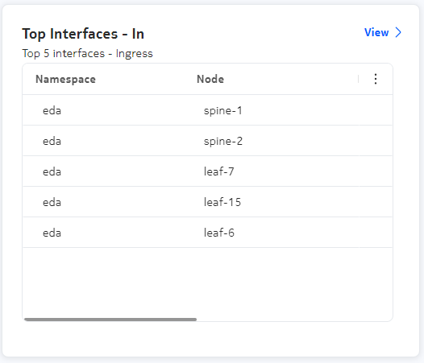424x363 pixels.
Task: Select the spine-1 node row
Action: tap(207, 110)
